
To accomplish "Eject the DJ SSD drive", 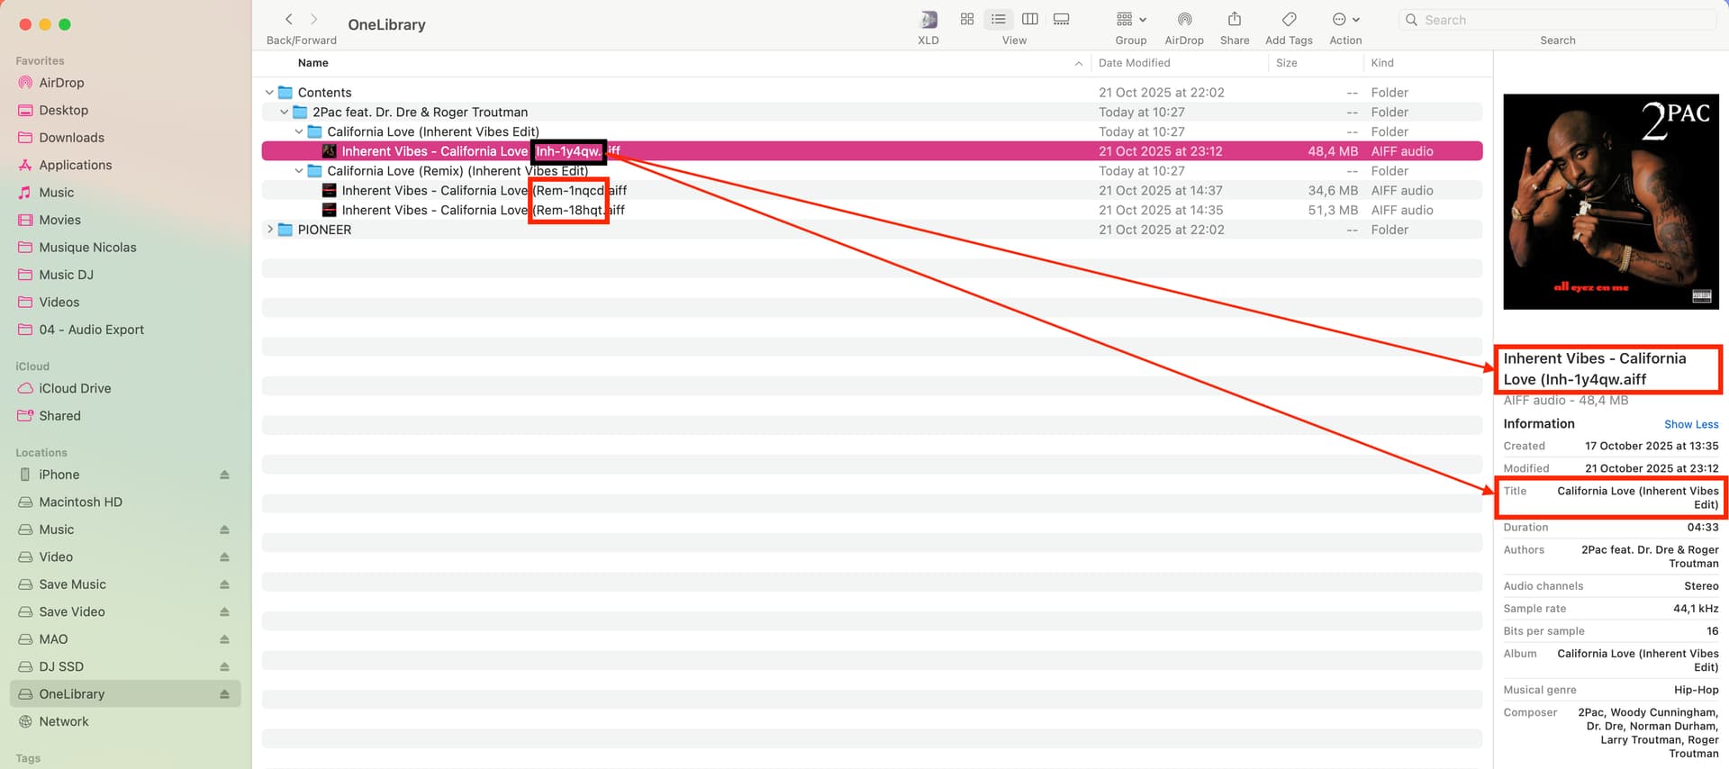I will 224,667.
